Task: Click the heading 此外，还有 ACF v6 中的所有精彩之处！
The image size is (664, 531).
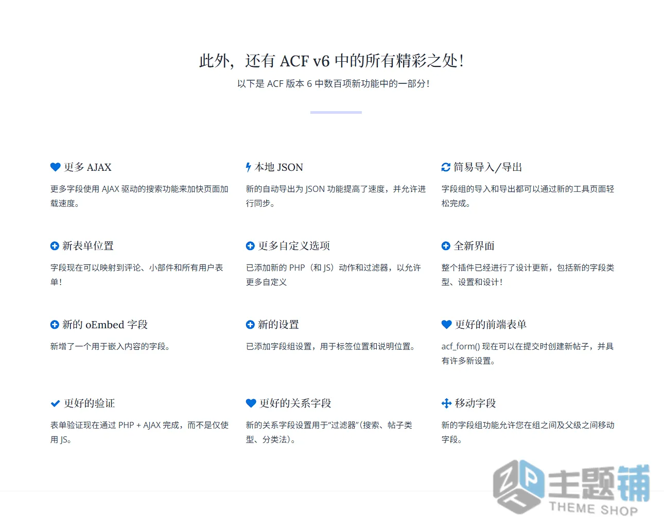Action: click(x=332, y=61)
